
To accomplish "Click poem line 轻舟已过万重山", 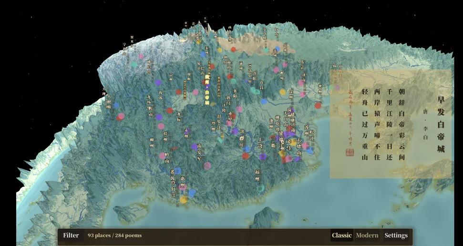I will pyautogui.click(x=365, y=124).
